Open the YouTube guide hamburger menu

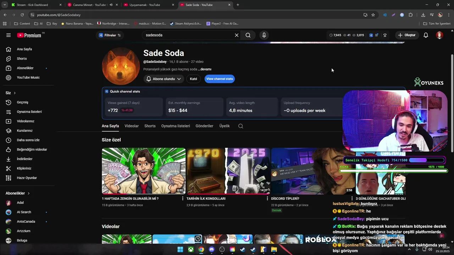click(x=9, y=35)
